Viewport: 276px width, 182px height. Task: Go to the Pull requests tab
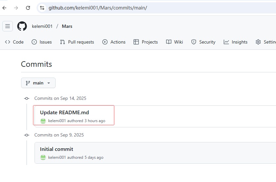coord(77,42)
